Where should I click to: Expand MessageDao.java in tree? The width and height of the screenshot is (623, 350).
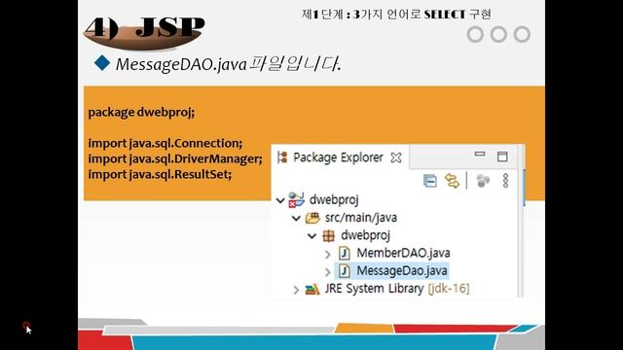(x=328, y=272)
